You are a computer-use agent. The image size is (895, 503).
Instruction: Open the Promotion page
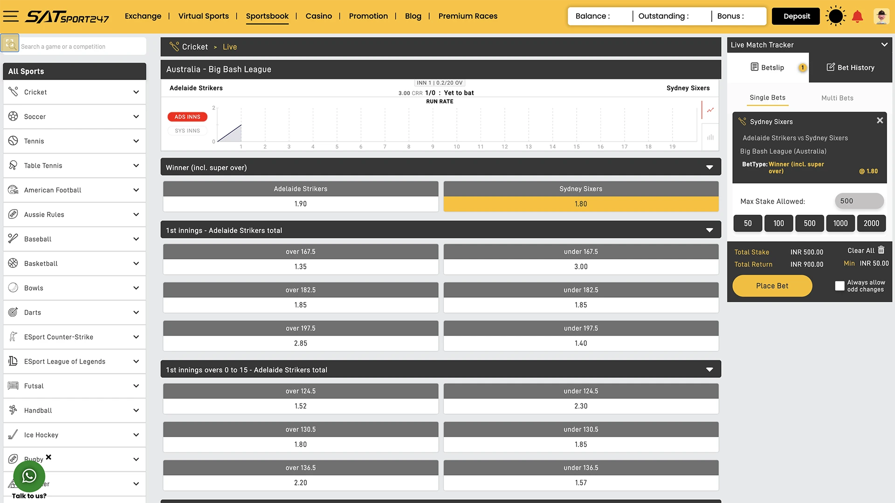368,16
